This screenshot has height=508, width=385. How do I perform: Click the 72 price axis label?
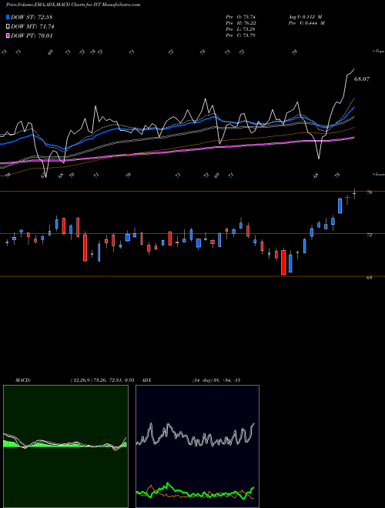coord(369,235)
